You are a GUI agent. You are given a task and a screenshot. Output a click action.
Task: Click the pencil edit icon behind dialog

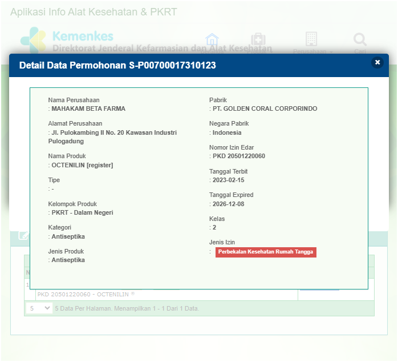point(23,235)
